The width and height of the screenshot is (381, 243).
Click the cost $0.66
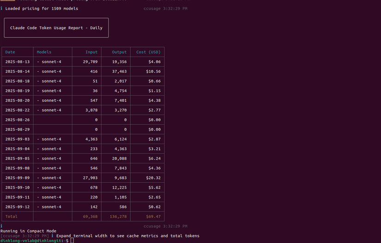point(155,81)
